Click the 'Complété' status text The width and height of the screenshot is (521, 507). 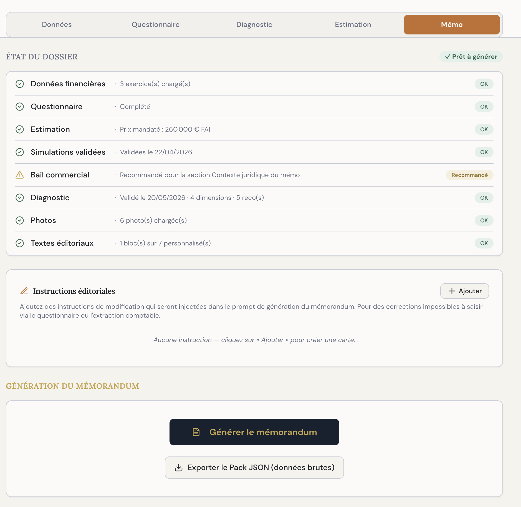(x=135, y=107)
